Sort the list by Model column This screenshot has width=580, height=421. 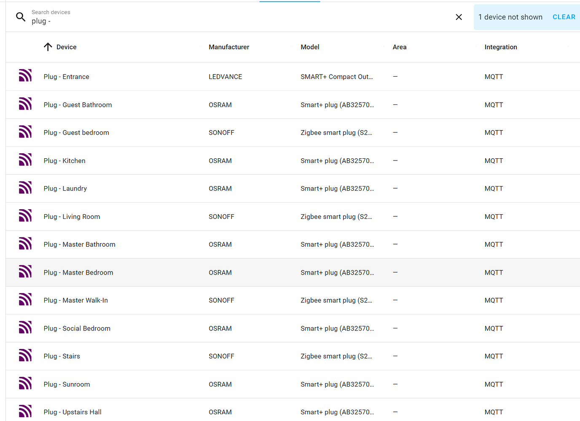(310, 47)
